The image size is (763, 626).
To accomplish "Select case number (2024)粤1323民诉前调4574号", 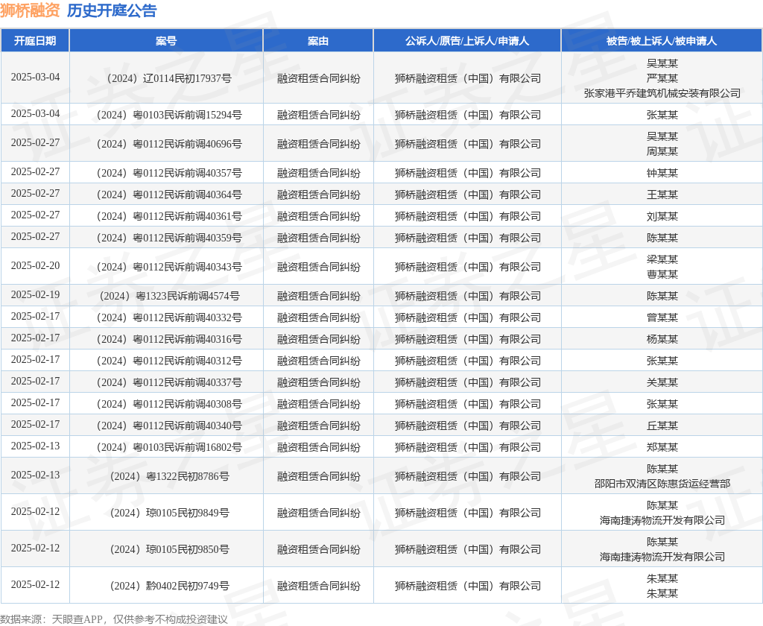I will tap(169, 296).
